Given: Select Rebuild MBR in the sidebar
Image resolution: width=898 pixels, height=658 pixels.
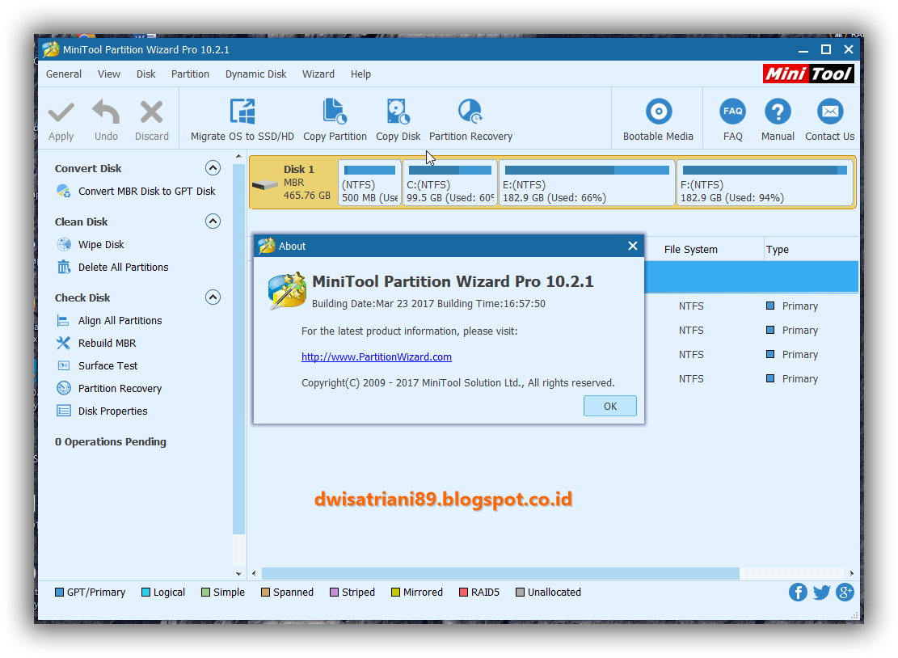Looking at the screenshot, I should (107, 343).
